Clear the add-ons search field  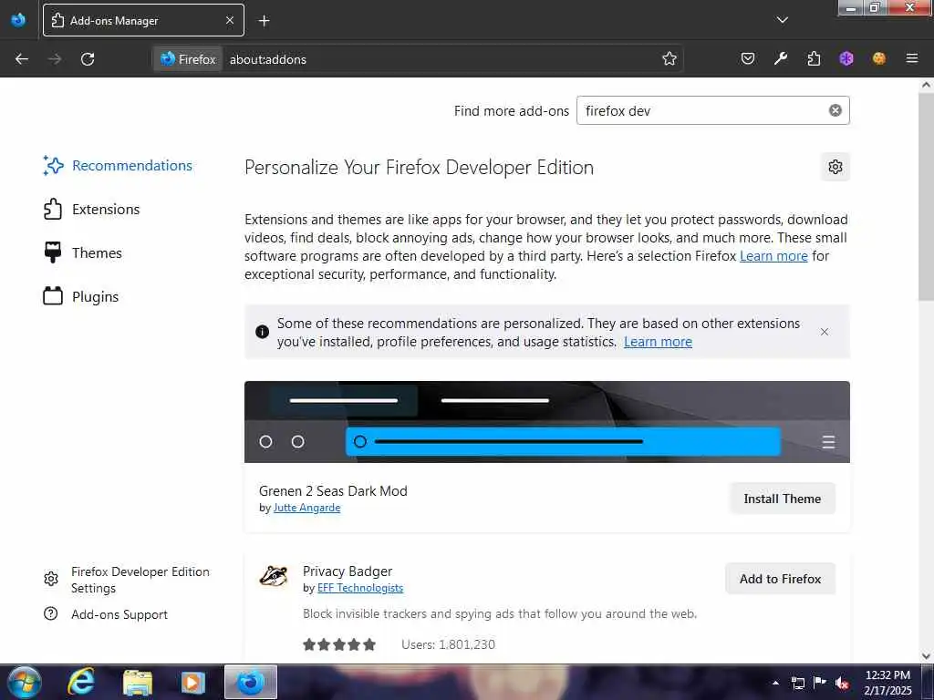[x=835, y=110]
